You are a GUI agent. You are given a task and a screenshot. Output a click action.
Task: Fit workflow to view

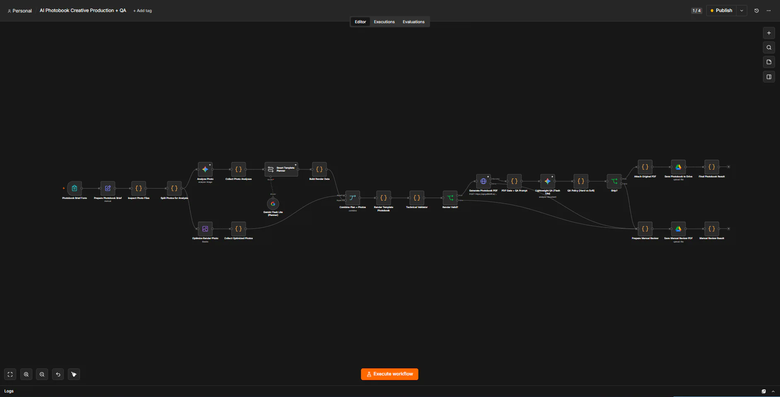point(10,374)
